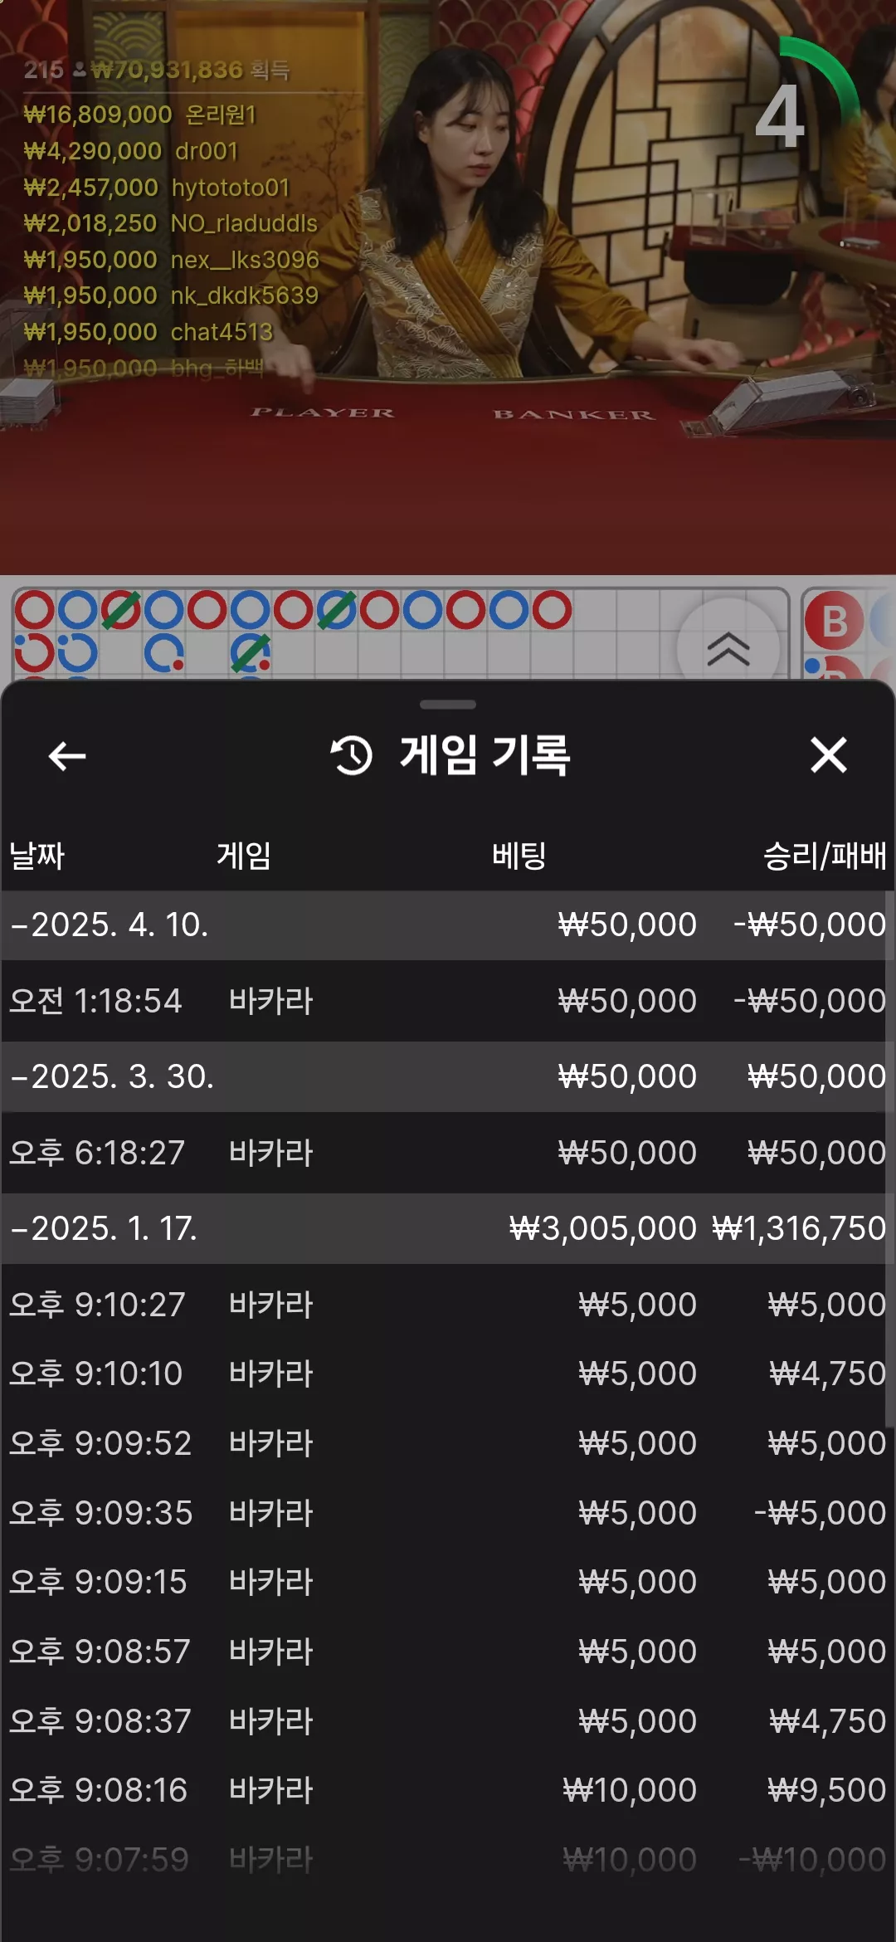Go back with the left arrow icon

tap(67, 756)
